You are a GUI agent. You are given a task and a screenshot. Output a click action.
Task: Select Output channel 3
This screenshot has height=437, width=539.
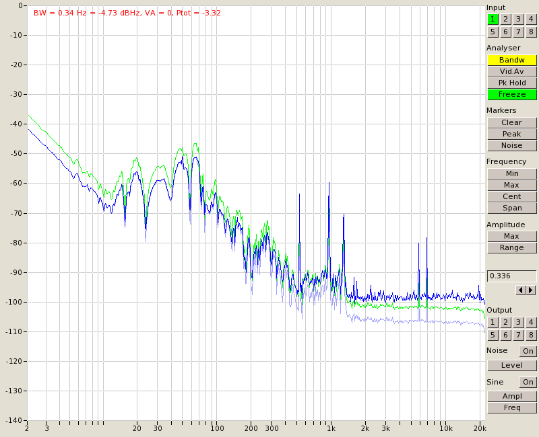click(x=518, y=322)
